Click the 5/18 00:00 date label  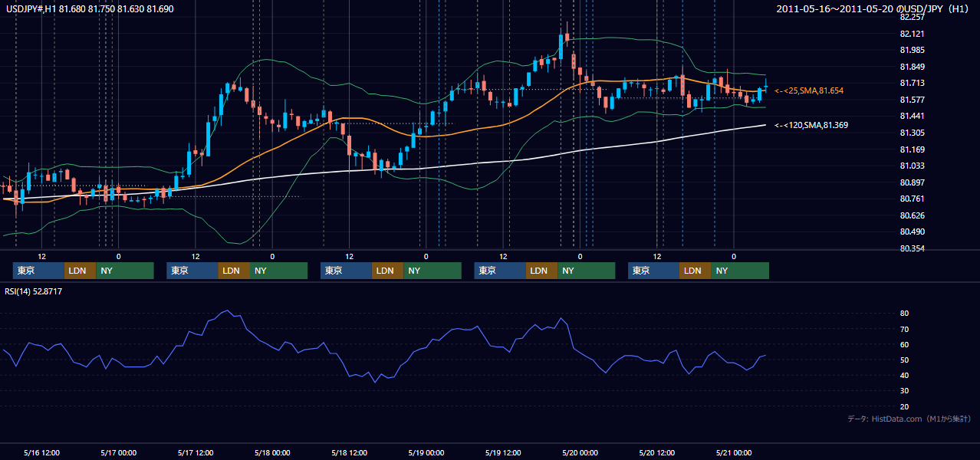point(272,452)
